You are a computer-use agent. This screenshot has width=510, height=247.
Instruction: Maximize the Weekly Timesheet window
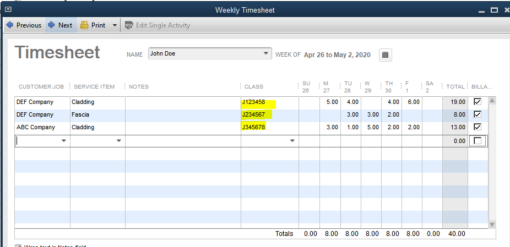tap(495, 10)
